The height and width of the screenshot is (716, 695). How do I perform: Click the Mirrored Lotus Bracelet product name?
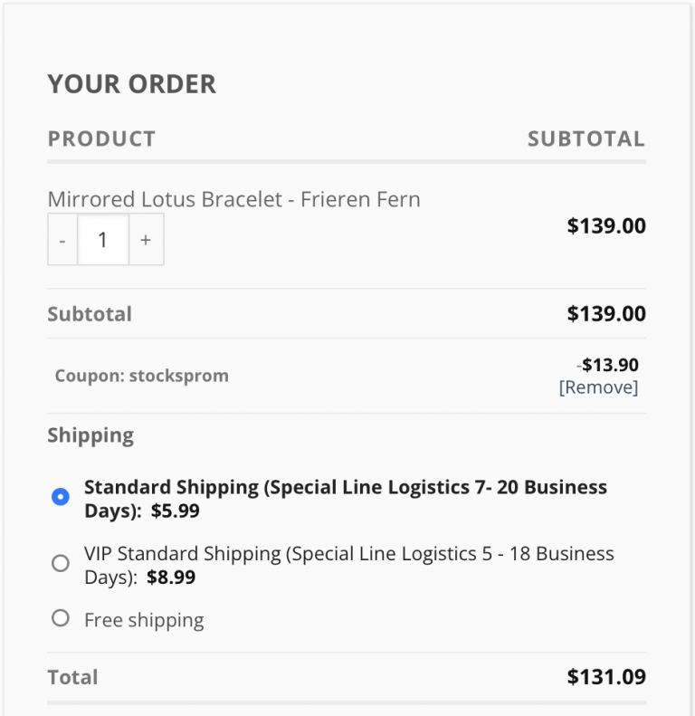[x=233, y=199]
